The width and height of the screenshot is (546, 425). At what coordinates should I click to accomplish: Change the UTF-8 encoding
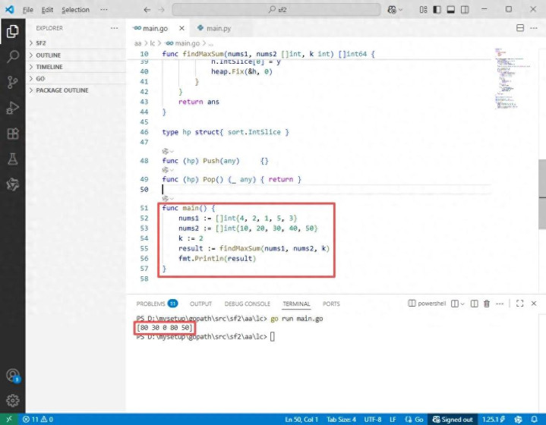click(x=373, y=420)
